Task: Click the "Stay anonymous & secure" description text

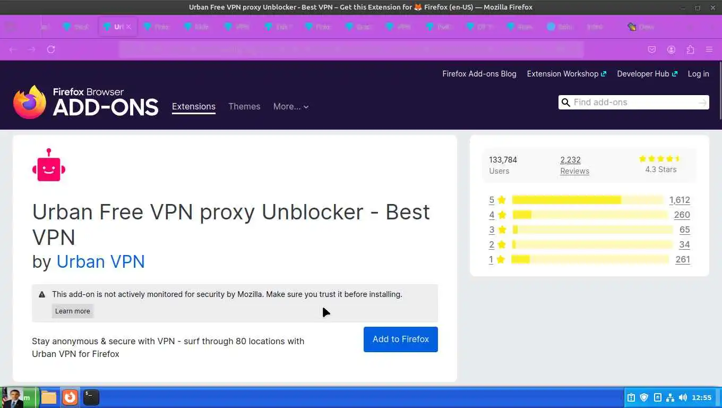Action: [168, 348]
